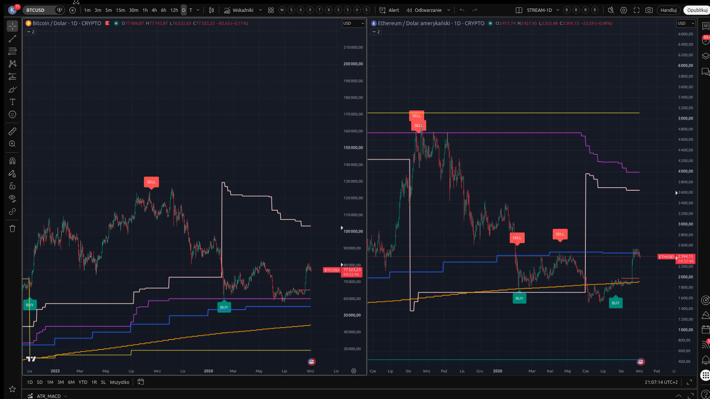
Task: Open the favorites star toolbar
Action: 12,389
